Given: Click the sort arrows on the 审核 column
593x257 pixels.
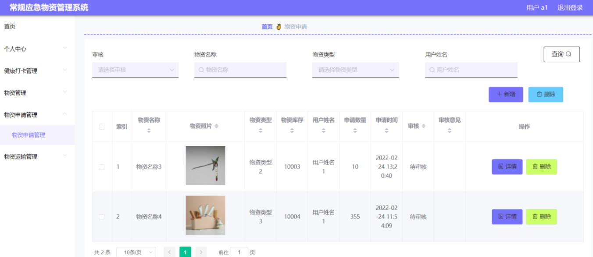Looking at the screenshot, I should pyautogui.click(x=424, y=126).
